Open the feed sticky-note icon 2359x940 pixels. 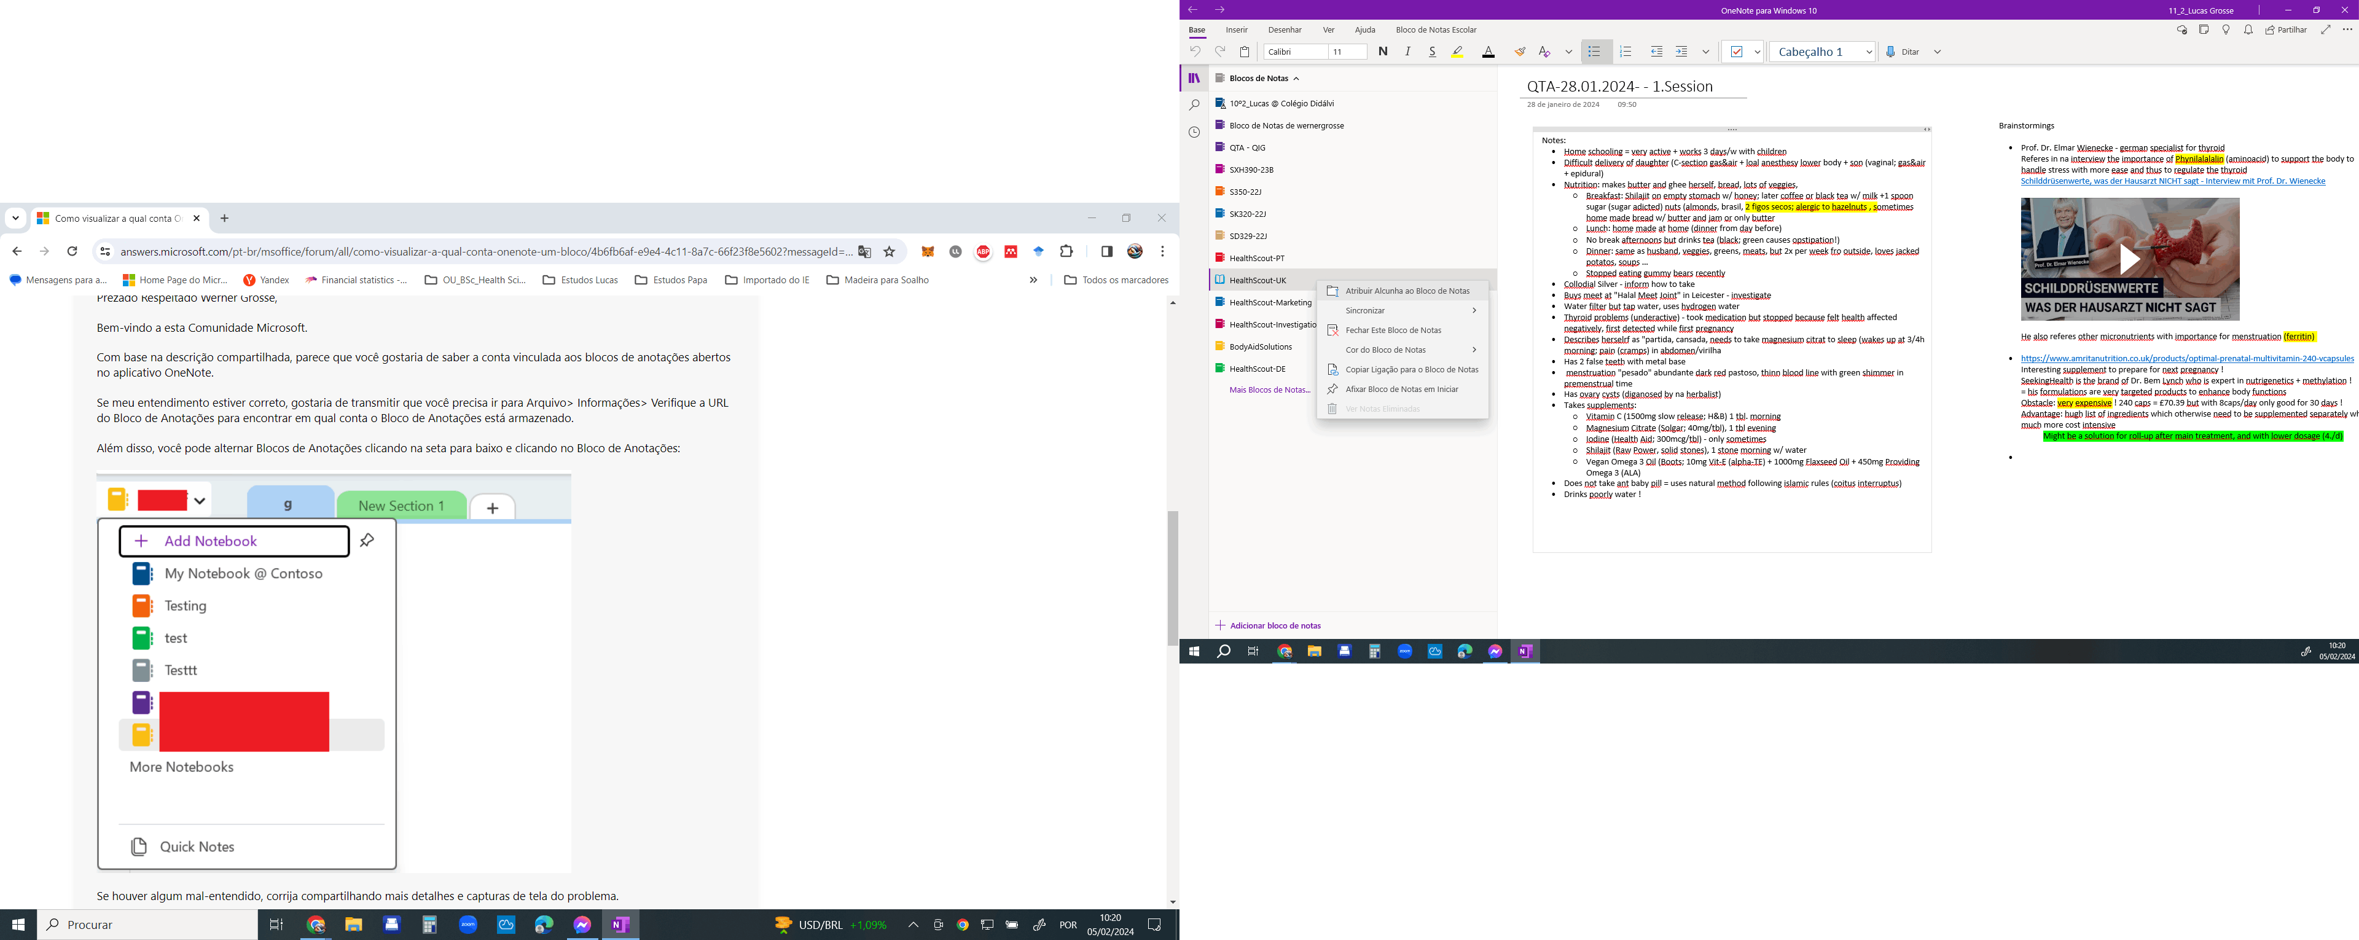[x=2204, y=30]
